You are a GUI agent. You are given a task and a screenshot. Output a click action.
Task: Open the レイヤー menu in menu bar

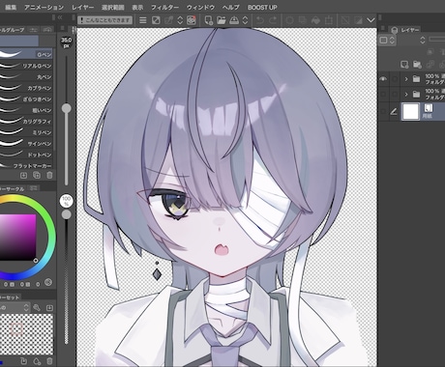[x=82, y=7]
